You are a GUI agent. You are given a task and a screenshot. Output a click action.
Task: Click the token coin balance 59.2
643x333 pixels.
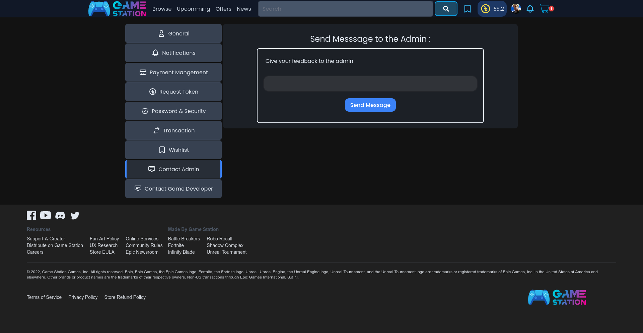(492, 9)
